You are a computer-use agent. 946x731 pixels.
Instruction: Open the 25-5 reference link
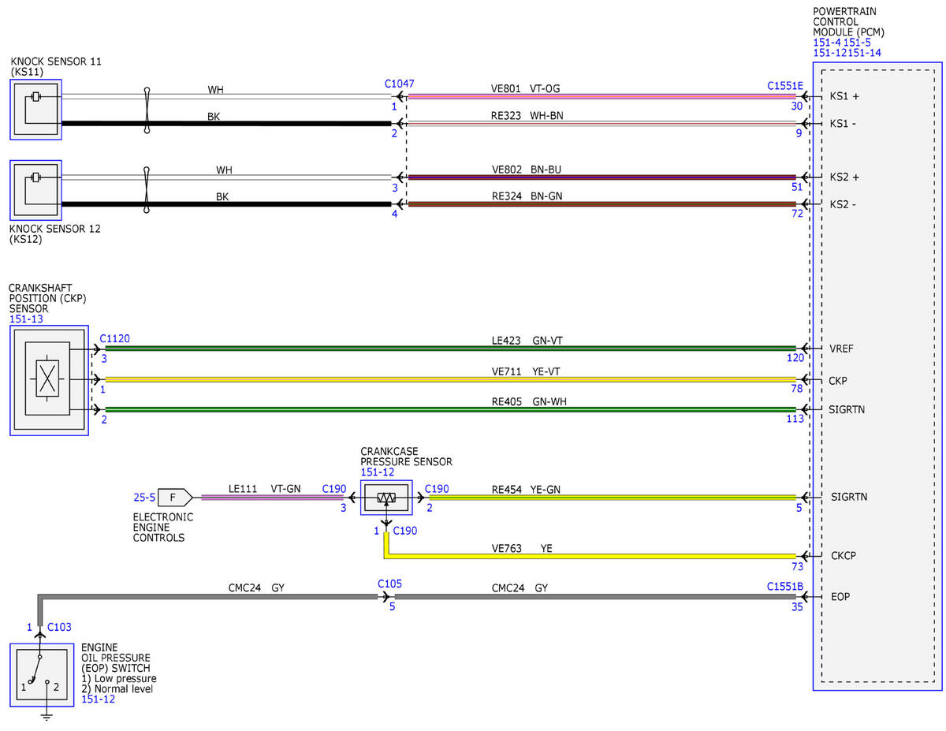[x=144, y=498]
